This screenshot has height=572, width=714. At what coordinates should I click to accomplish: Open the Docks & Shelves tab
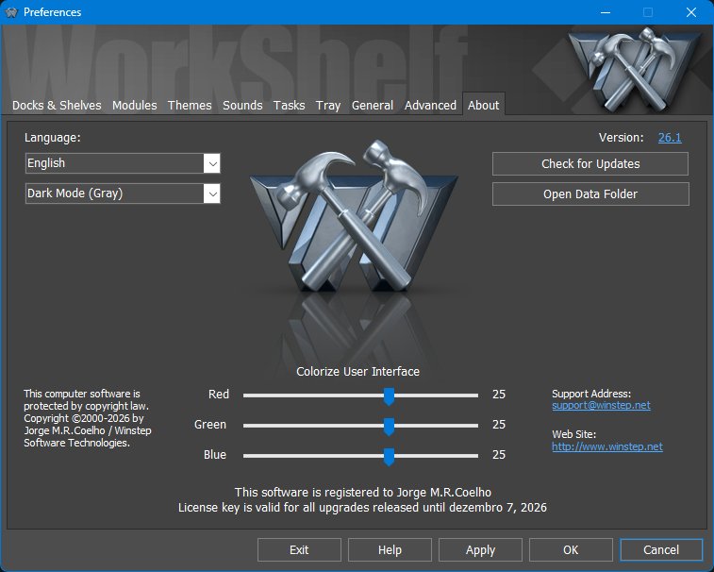pyautogui.click(x=57, y=106)
